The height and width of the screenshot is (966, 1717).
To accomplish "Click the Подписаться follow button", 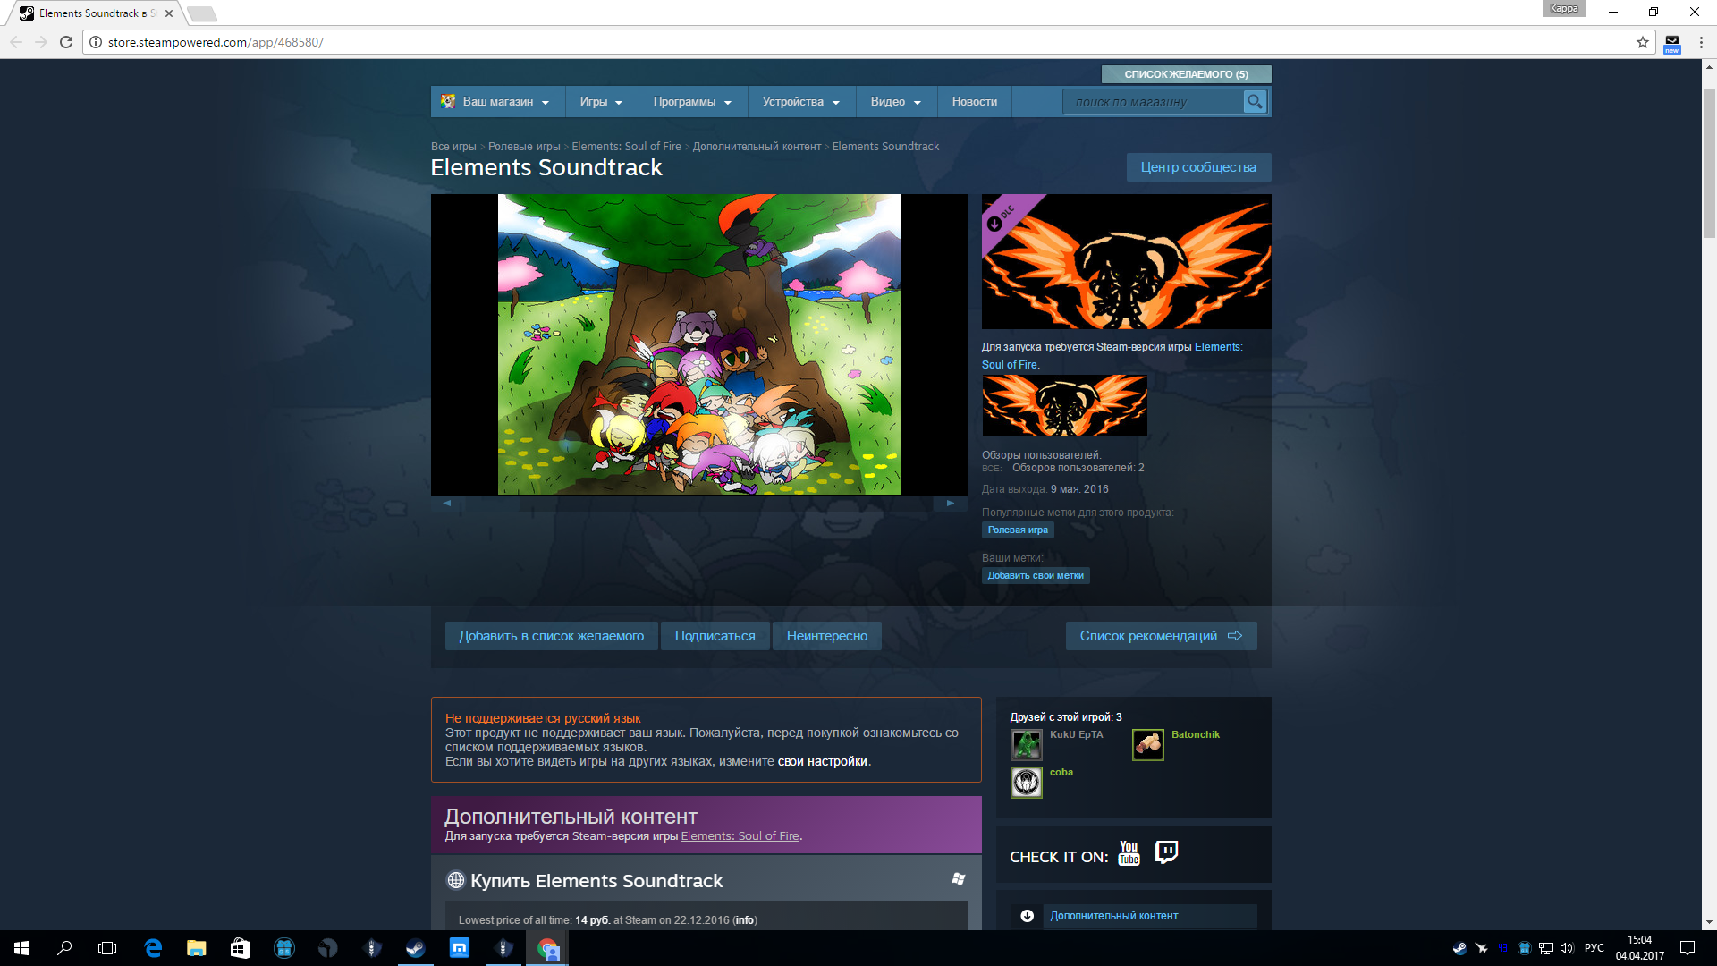I will (x=715, y=636).
